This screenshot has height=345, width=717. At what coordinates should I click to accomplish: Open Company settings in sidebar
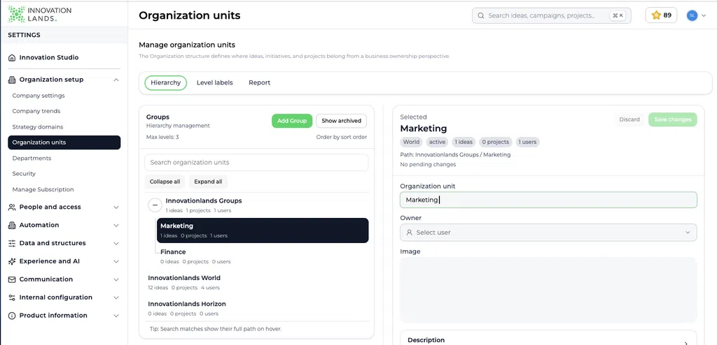coord(39,96)
